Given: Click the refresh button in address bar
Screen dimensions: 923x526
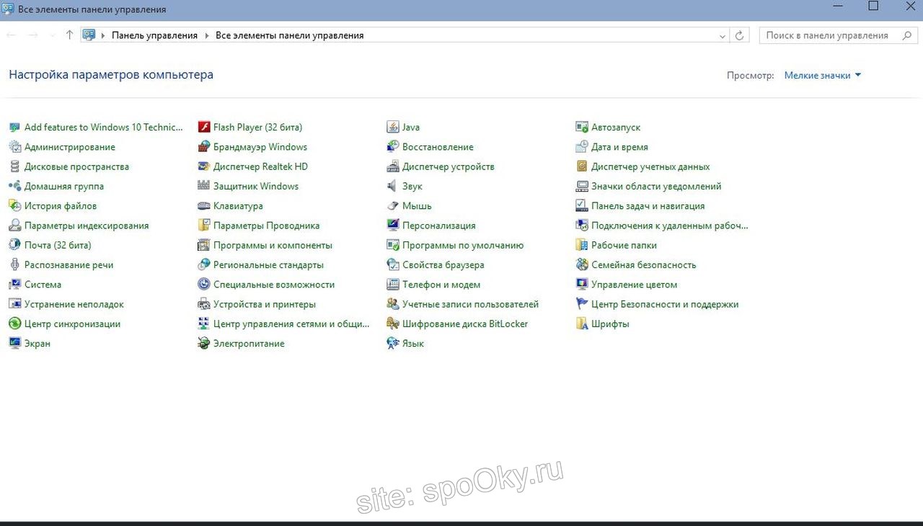Looking at the screenshot, I should click(x=739, y=35).
